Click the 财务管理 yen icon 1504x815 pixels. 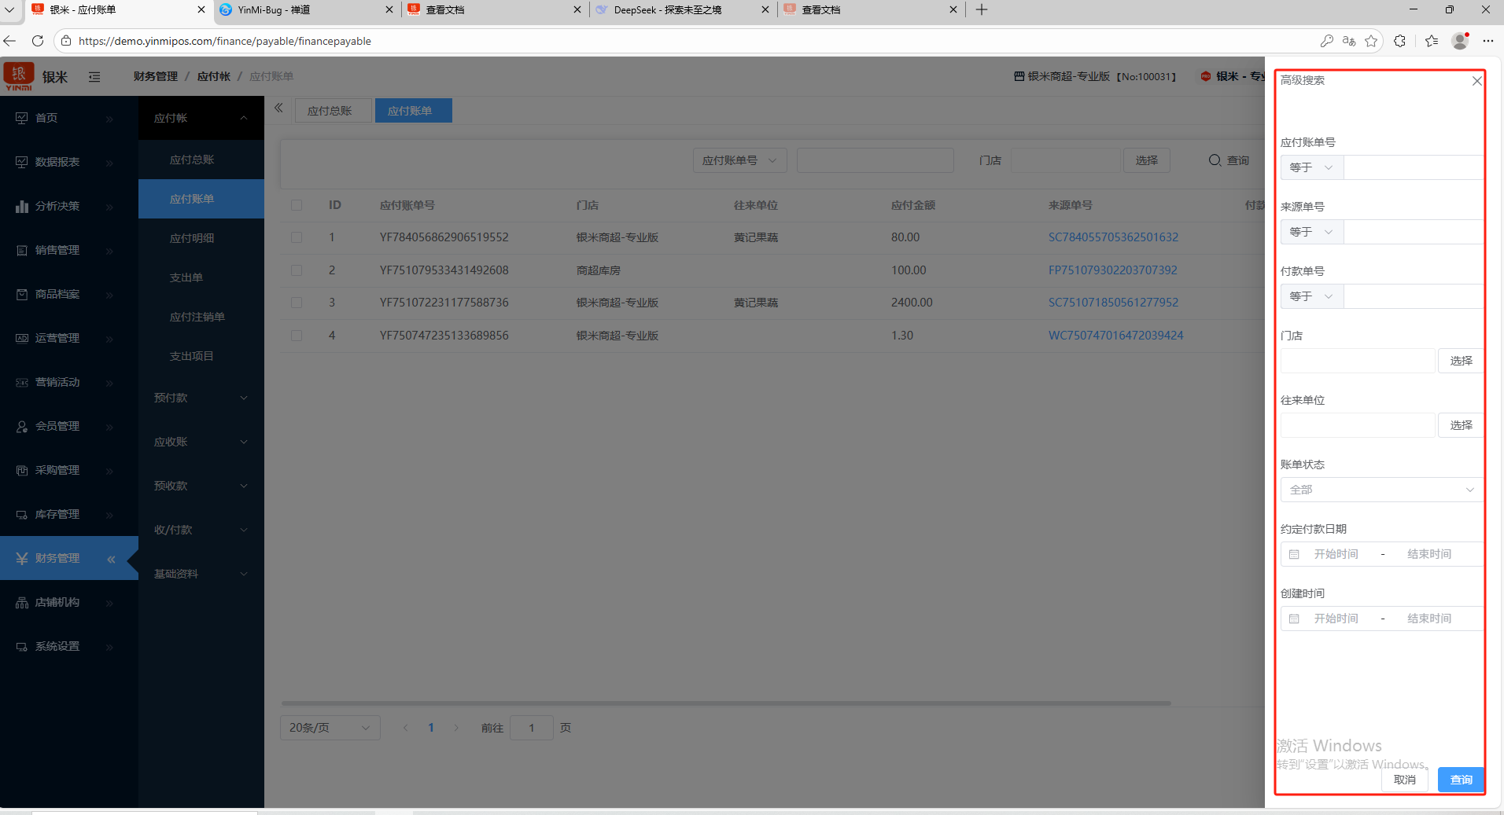[21, 558]
